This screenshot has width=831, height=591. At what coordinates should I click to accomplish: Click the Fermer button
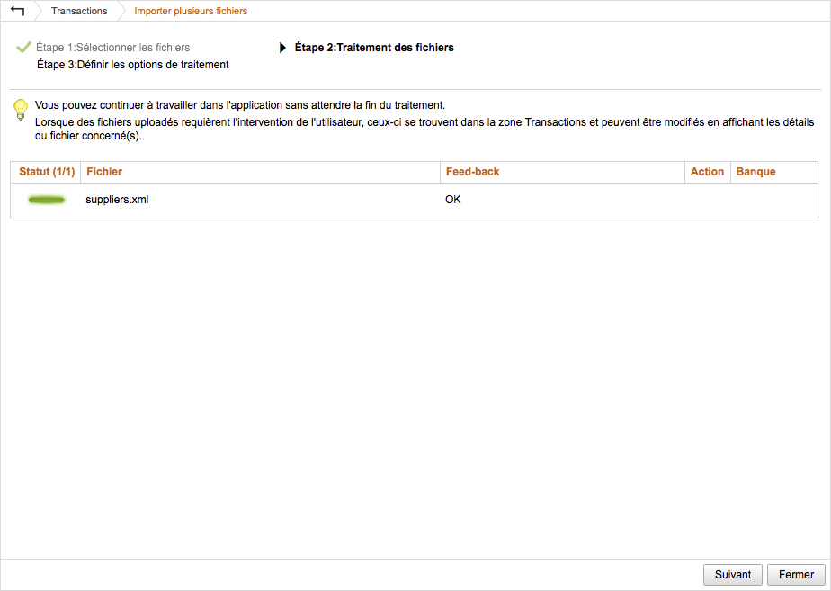click(796, 575)
